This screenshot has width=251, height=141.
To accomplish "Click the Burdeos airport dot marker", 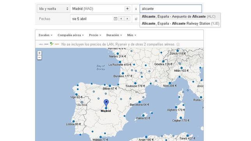I will (x=123, y=73).
